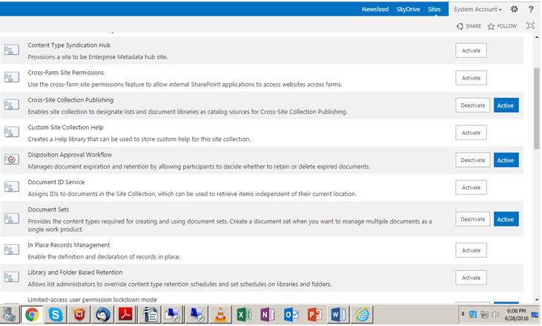The image size is (542, 326).
Task: Click the Content Type Syndication Hub feature icon
Action: coord(11,50)
